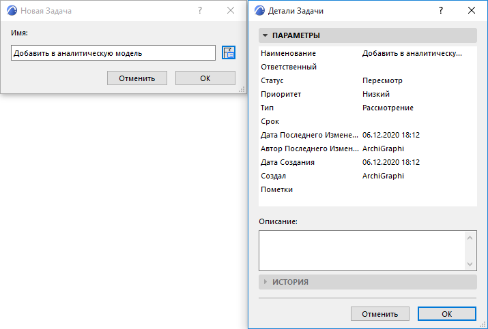Select the Наименование parameter value

[x=412, y=53]
